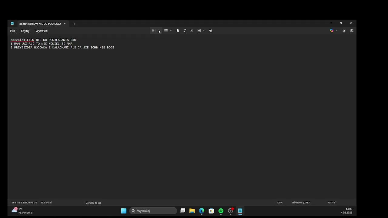This screenshot has height=218, width=388.
Task: Open Microsoft Store from the taskbar
Action: click(x=211, y=211)
